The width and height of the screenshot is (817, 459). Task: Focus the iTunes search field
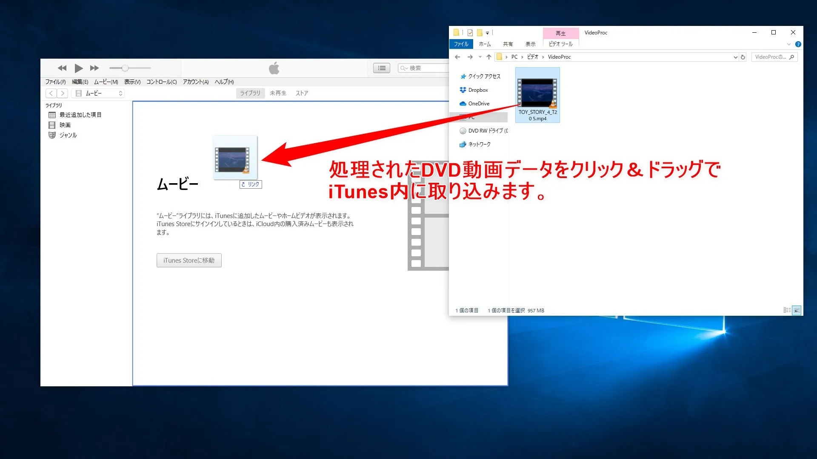(x=423, y=68)
